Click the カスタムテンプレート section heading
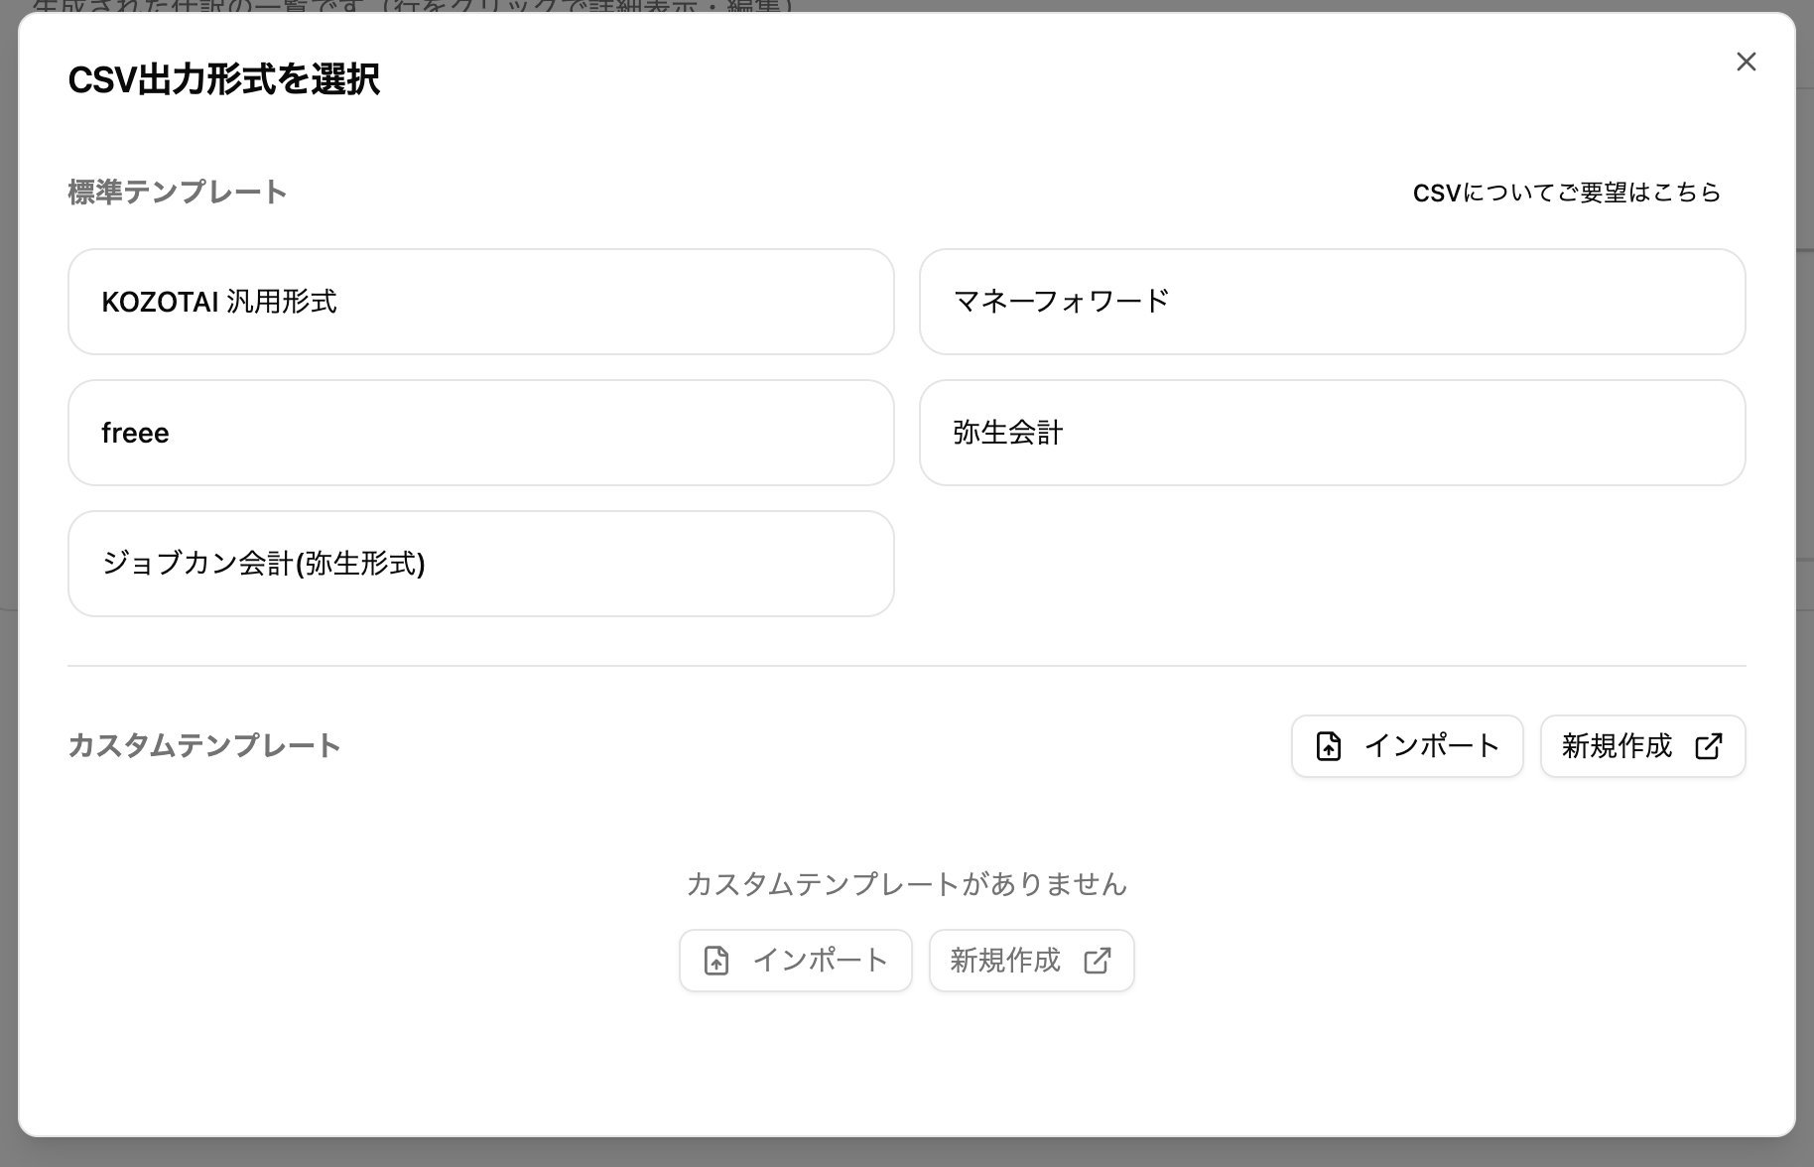1814x1167 pixels. click(x=204, y=746)
